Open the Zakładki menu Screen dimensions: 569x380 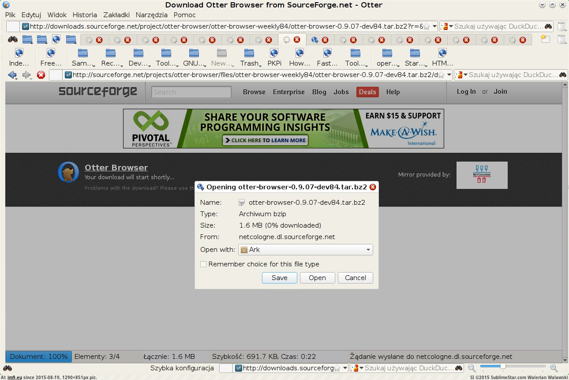click(x=116, y=15)
